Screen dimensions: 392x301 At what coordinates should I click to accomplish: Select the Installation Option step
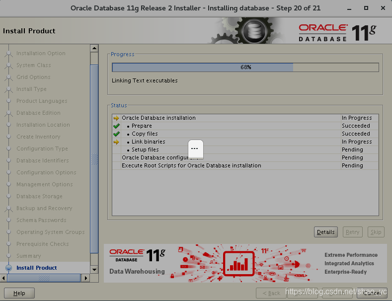(x=41, y=53)
